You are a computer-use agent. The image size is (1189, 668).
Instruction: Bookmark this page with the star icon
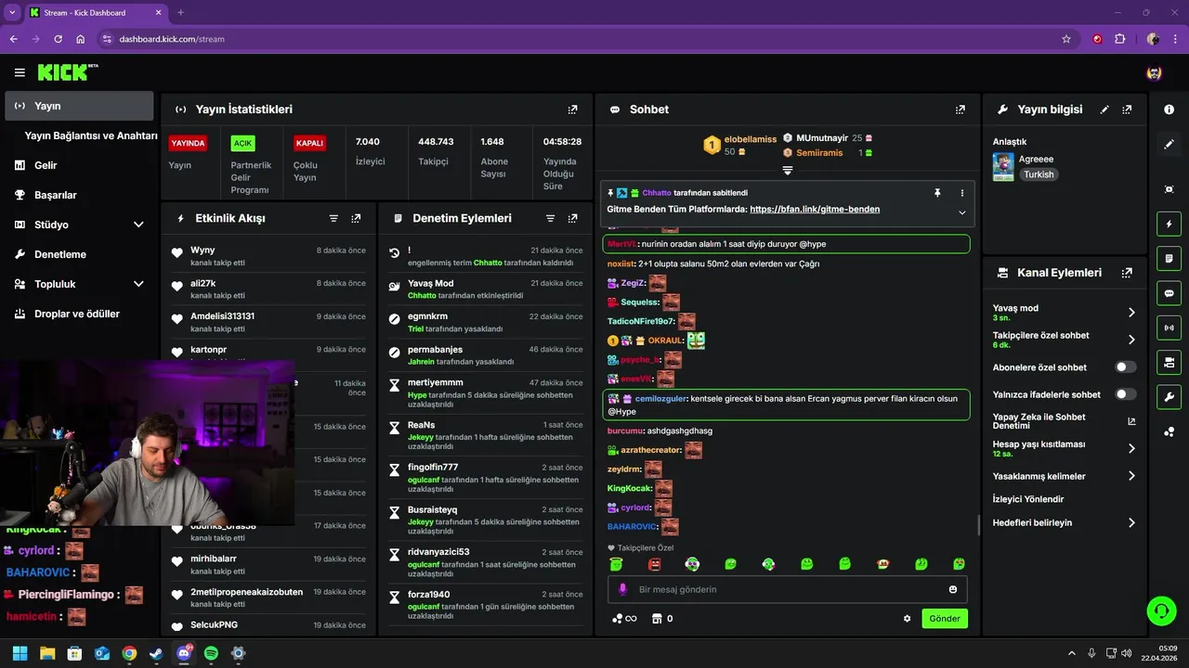coord(1066,39)
